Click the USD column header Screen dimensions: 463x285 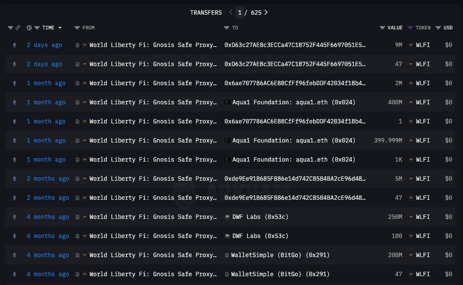(x=448, y=28)
